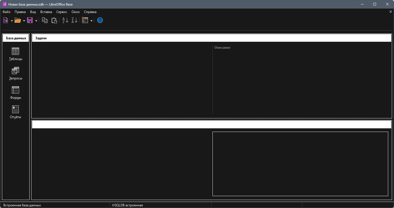The width and height of the screenshot is (394, 208).
Task: Open the Окно menu
Action: pyautogui.click(x=76, y=12)
